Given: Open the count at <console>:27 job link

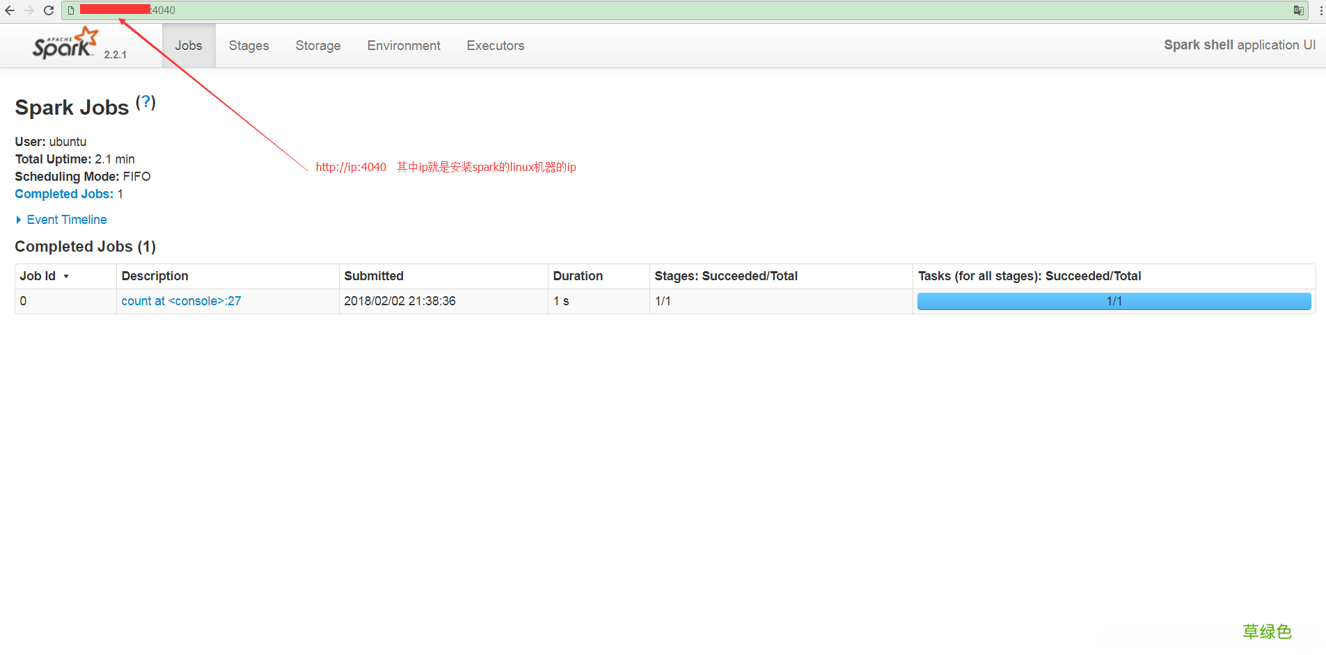Looking at the screenshot, I should click(181, 301).
